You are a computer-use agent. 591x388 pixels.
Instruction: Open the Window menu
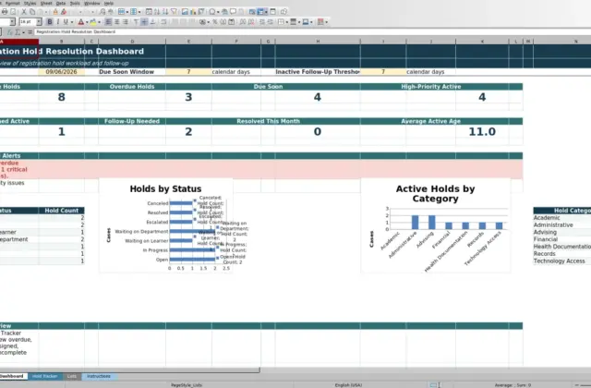coord(92,3)
